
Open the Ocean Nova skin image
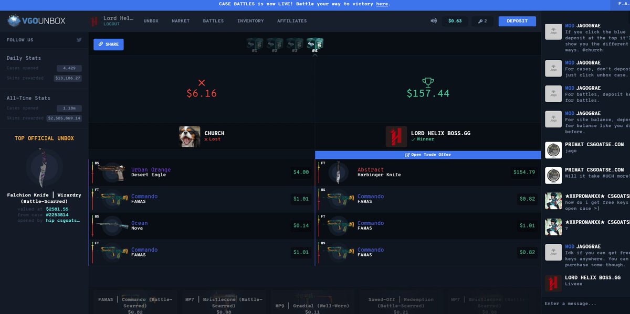[x=112, y=225]
